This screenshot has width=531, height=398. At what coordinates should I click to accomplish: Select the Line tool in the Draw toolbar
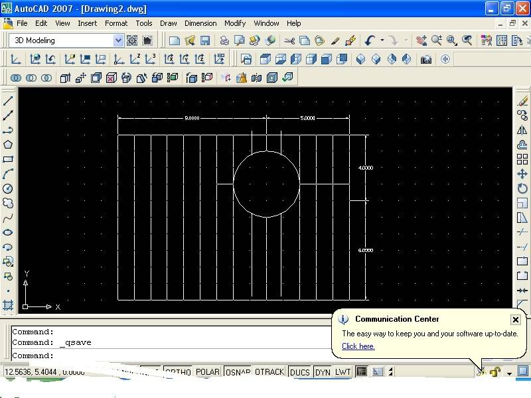coord(8,101)
